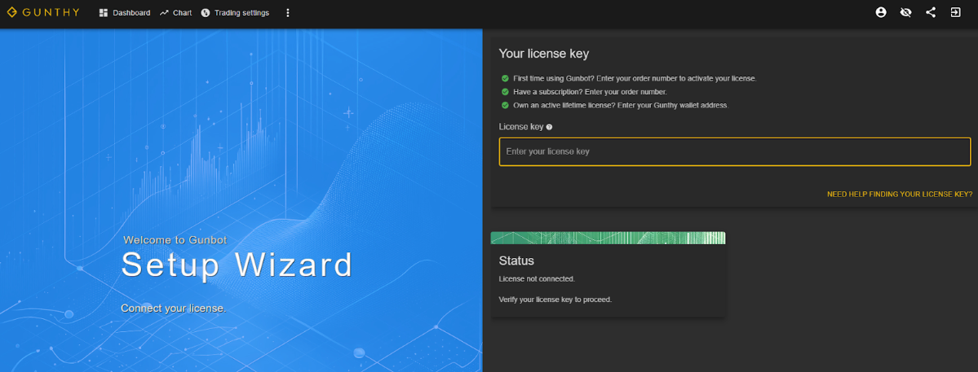Click the Chart trend-line icon
978x372 pixels.
pos(164,12)
